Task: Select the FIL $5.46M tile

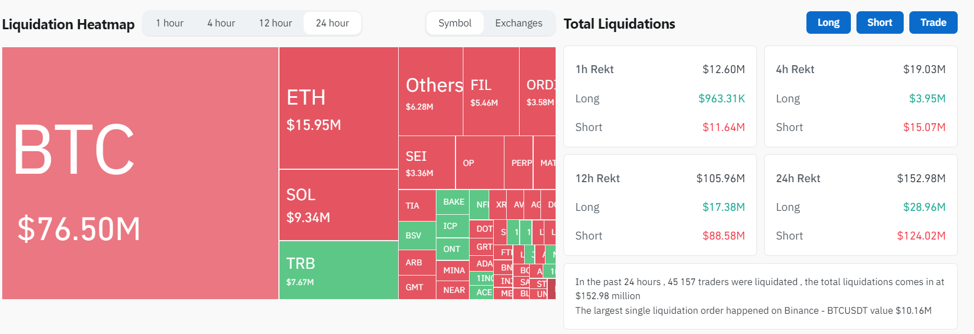Action: [x=491, y=91]
